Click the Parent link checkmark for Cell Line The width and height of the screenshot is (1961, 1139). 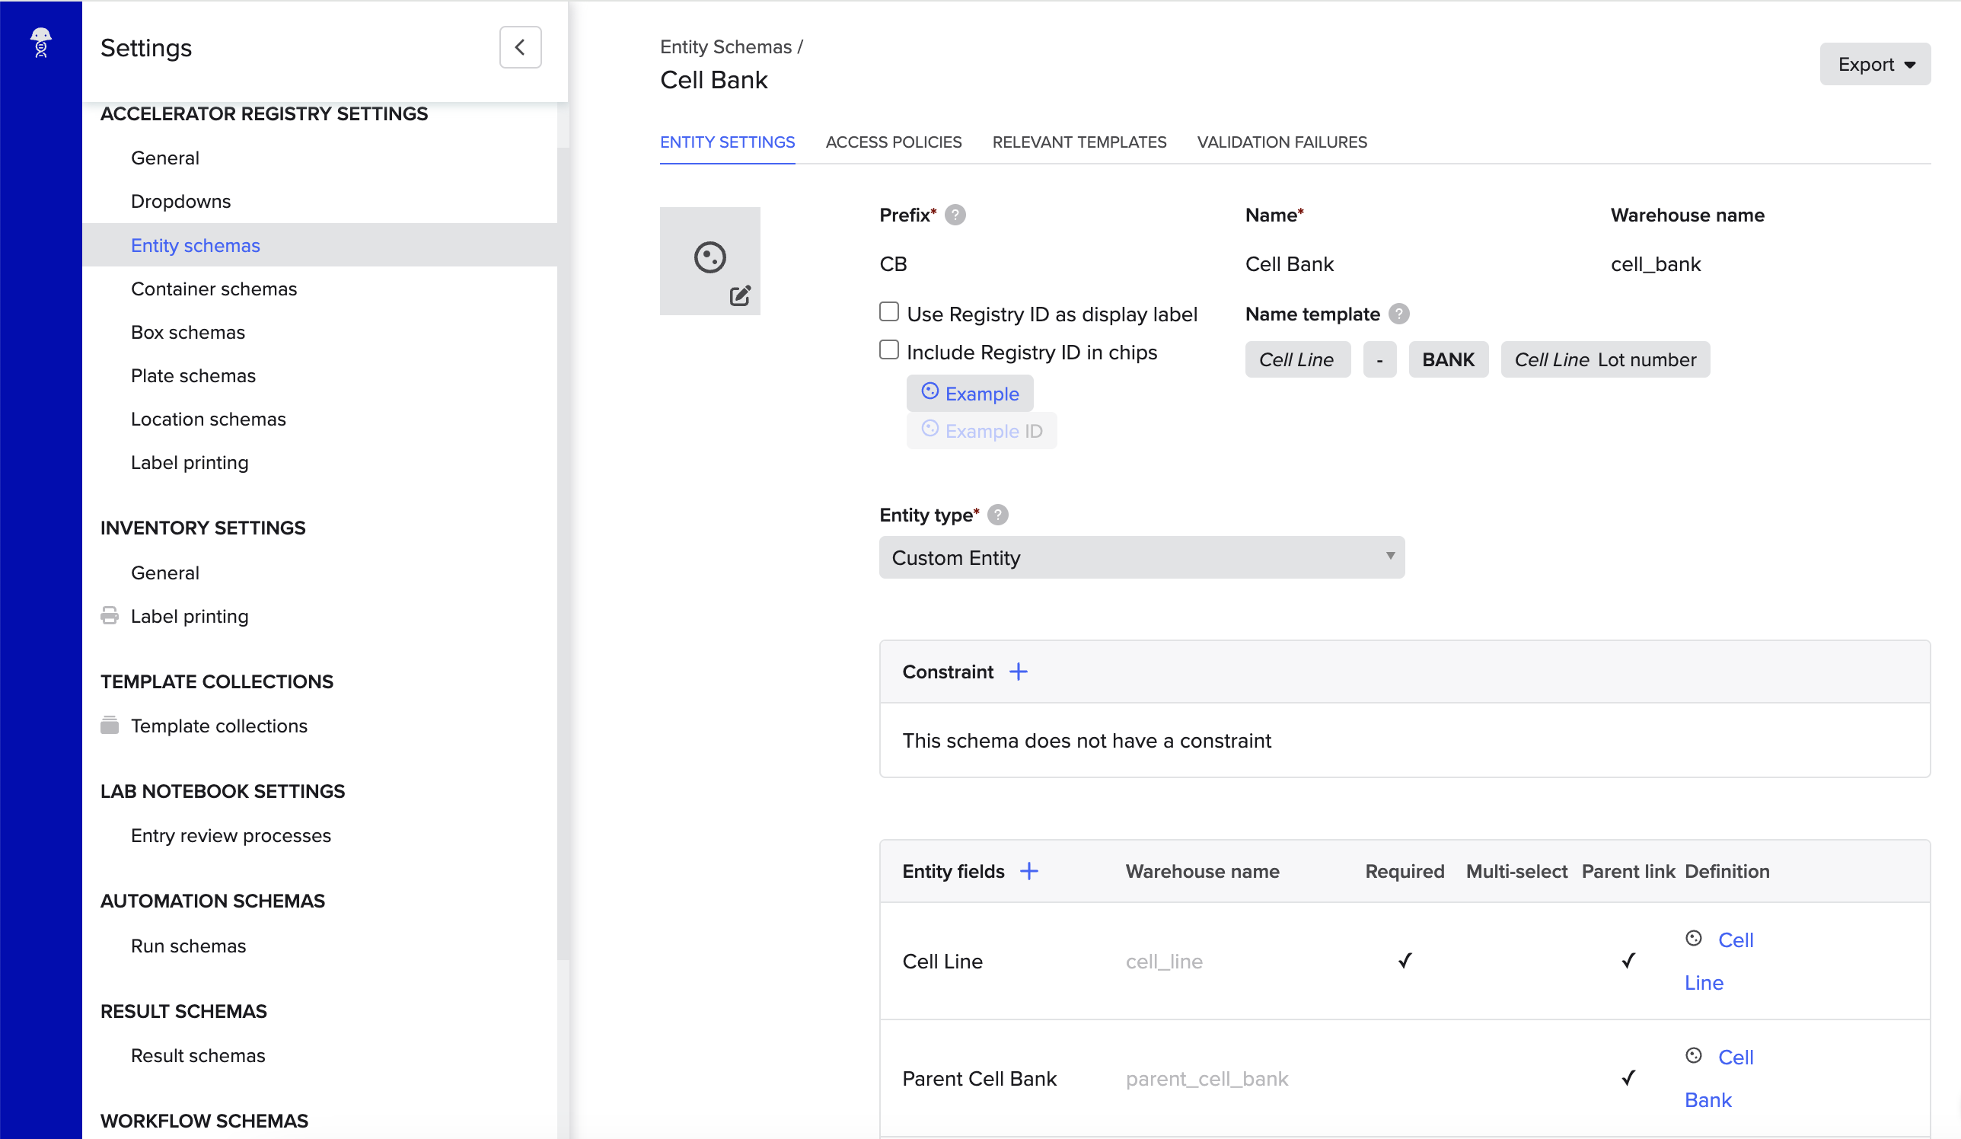click(x=1628, y=961)
